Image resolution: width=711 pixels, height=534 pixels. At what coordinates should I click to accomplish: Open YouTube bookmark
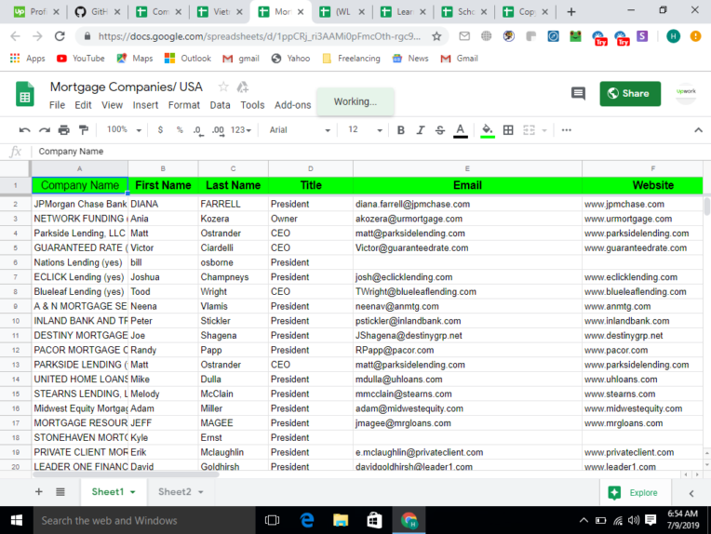(81, 59)
